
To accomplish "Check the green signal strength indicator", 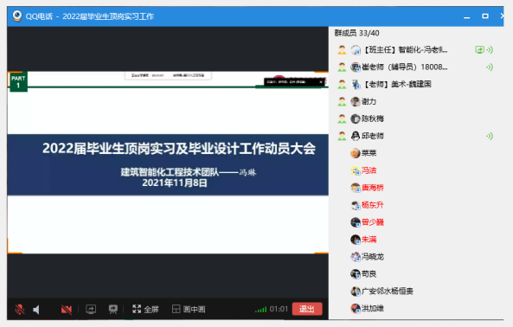I will [x=260, y=310].
